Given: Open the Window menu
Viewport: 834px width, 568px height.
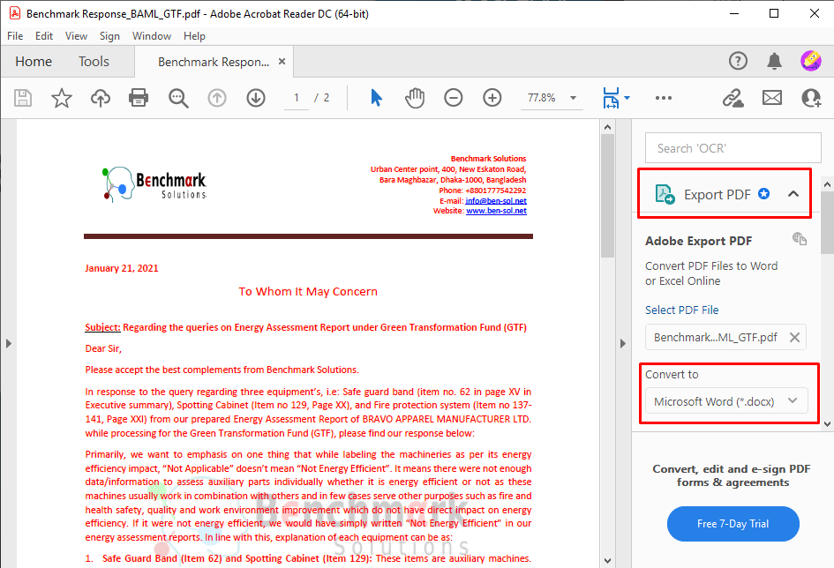Looking at the screenshot, I should pos(152,36).
